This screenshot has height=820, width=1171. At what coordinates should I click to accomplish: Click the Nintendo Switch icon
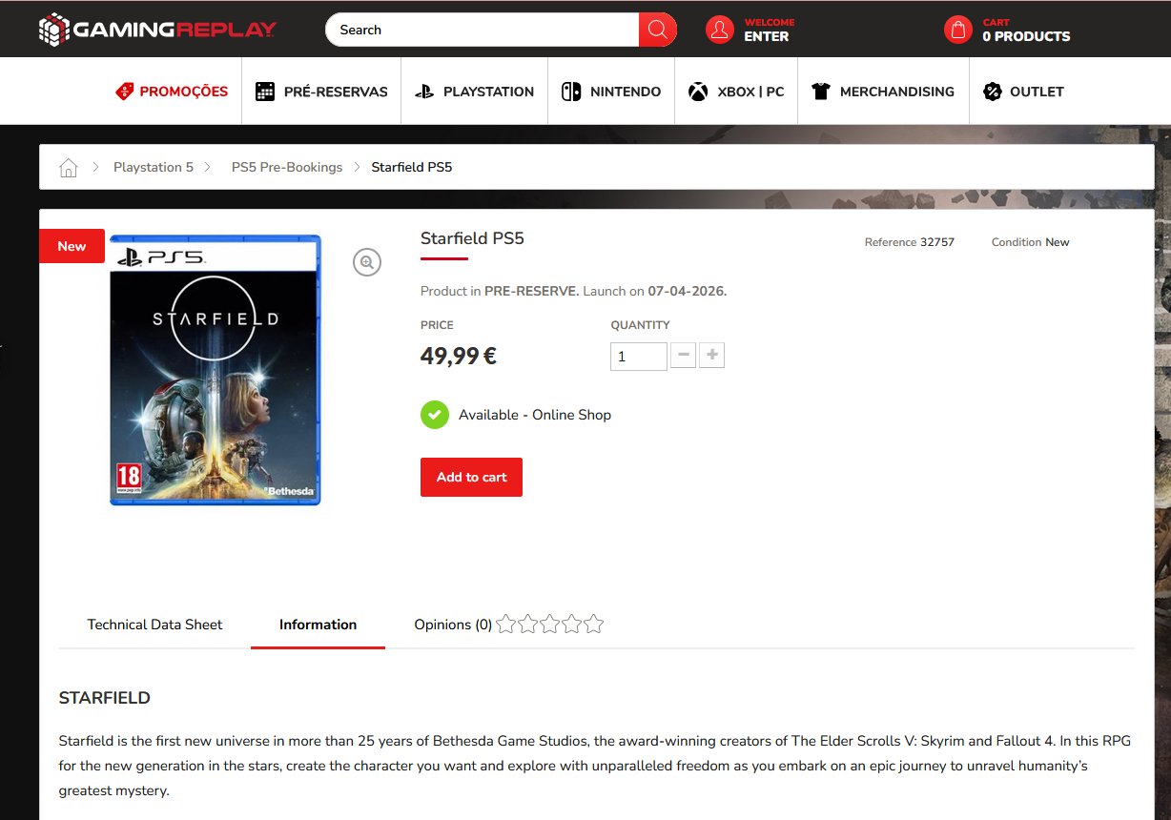click(571, 92)
